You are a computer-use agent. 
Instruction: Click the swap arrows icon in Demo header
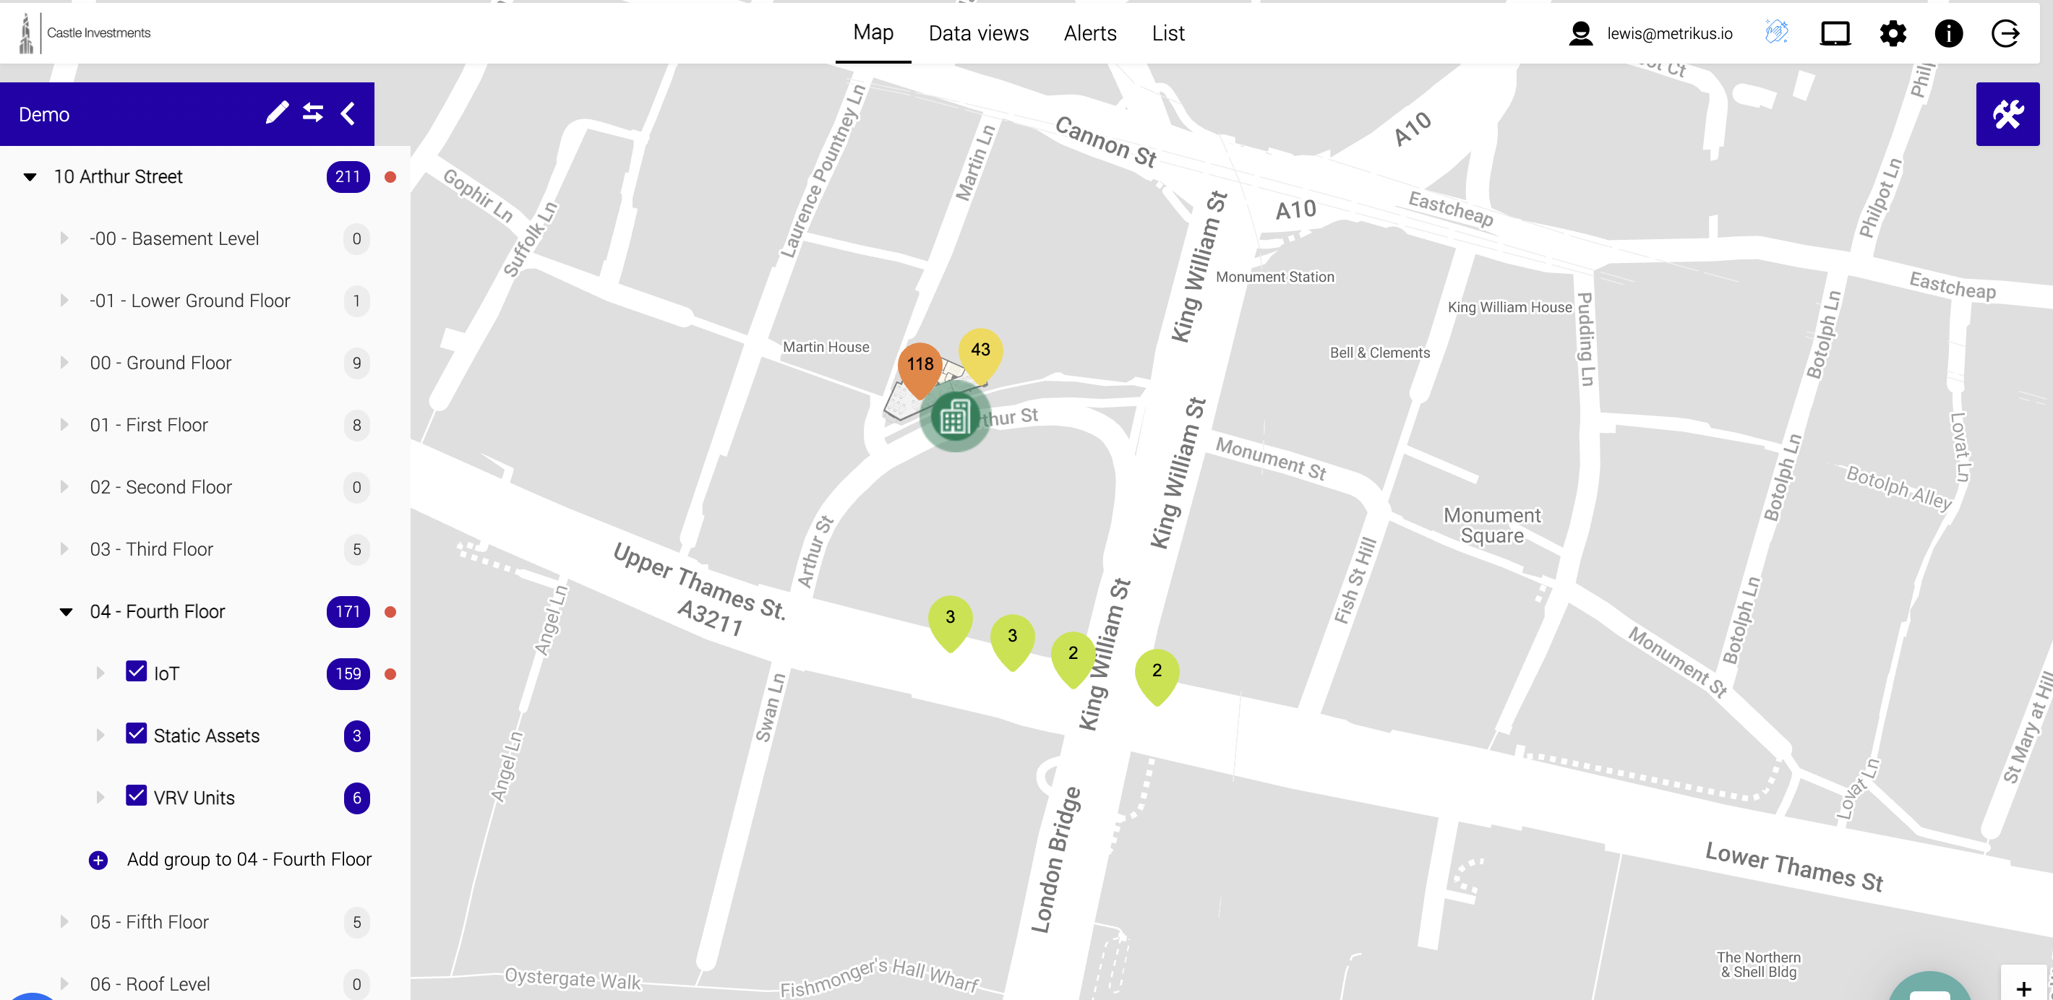pos(313,113)
